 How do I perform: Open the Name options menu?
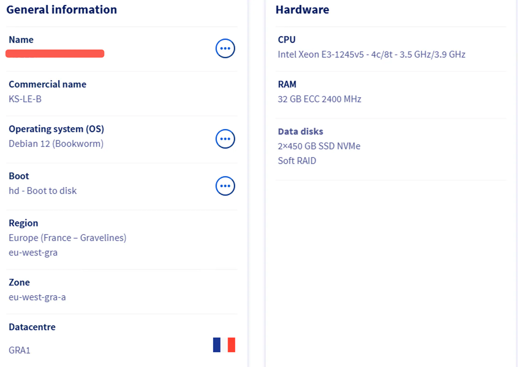[225, 48]
